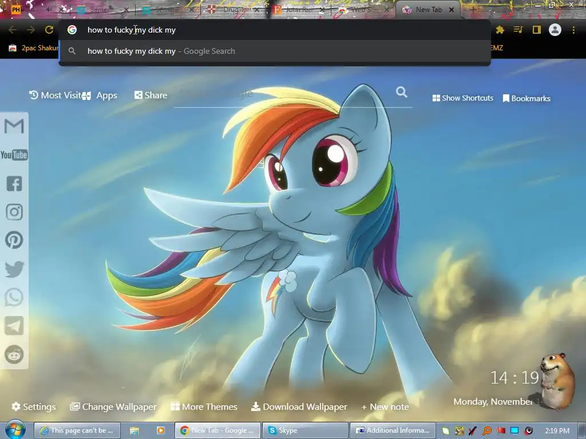Close the New Tab tab
Viewport: 586px width, 439px height.
[x=452, y=10]
